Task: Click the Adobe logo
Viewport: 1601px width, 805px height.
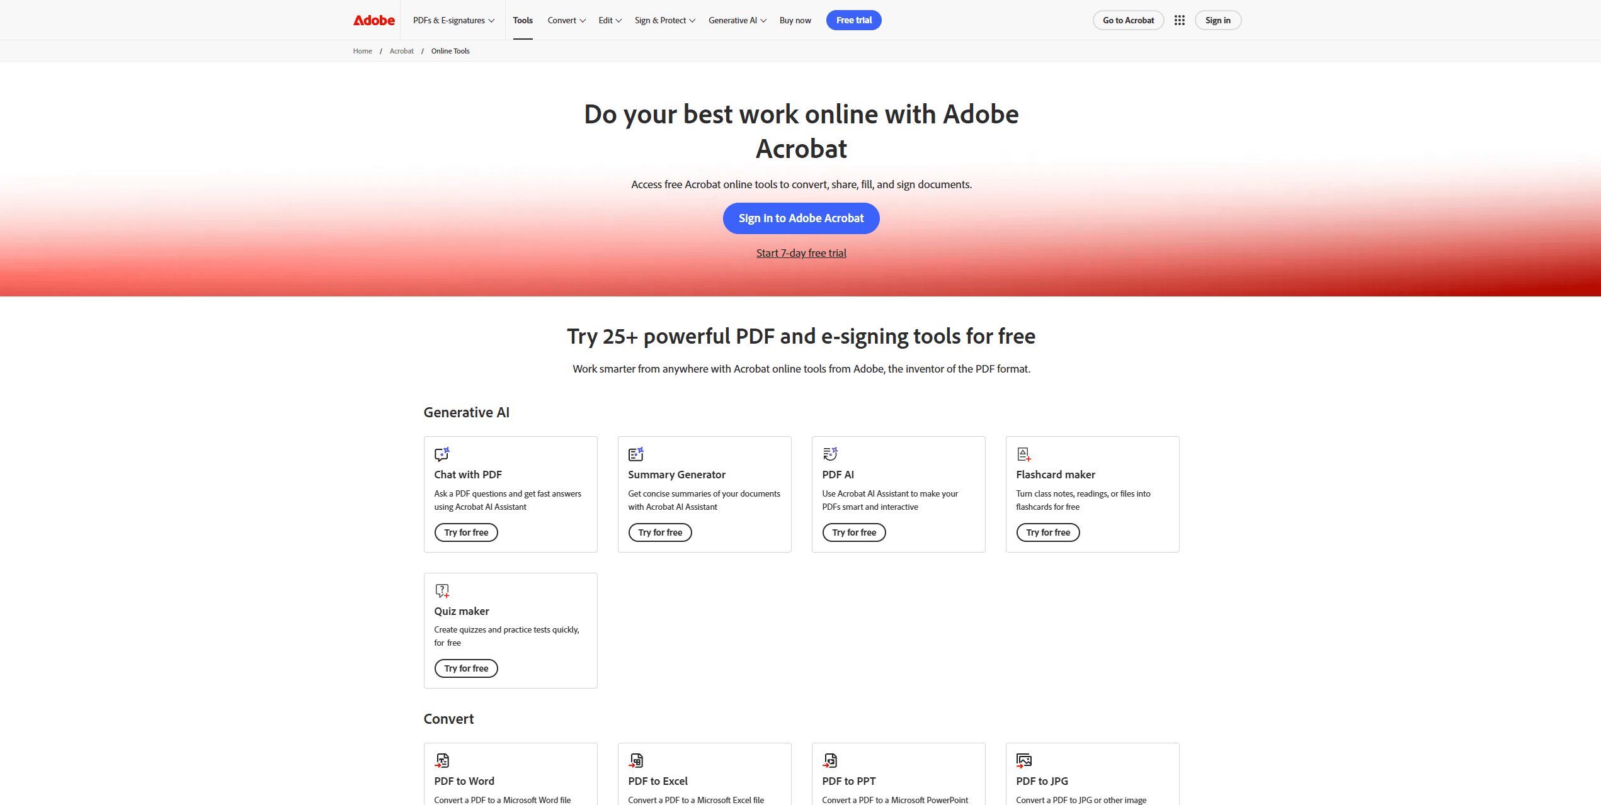Action: click(374, 20)
